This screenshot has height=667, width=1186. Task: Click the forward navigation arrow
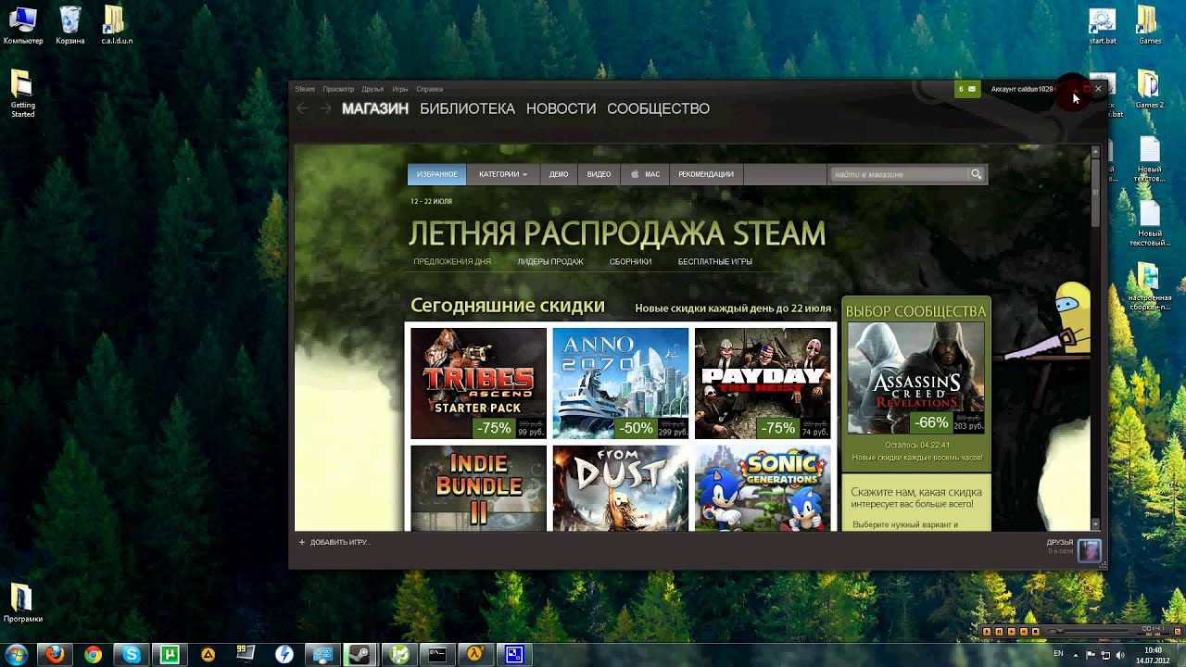(x=325, y=108)
